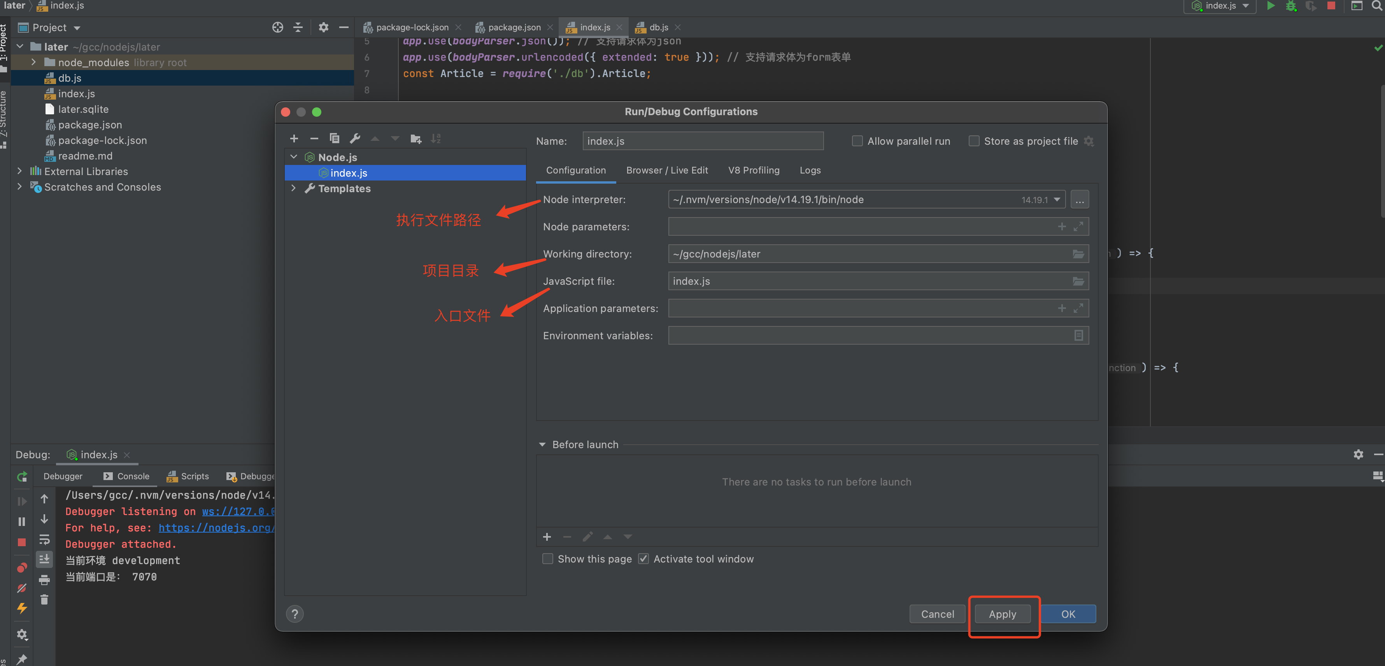Open Node interpreter version dropdown
The width and height of the screenshot is (1385, 666).
pyautogui.click(x=1057, y=200)
